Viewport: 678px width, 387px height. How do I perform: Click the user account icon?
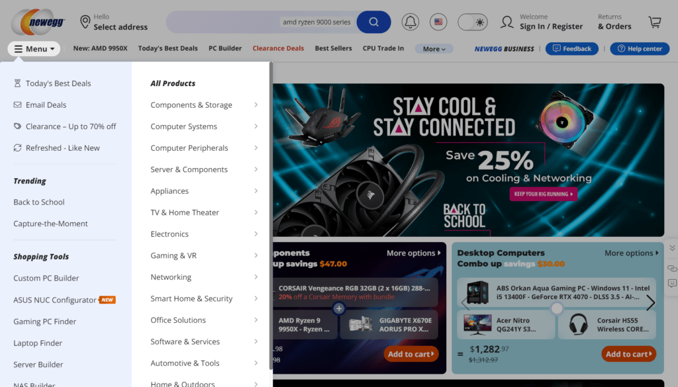(507, 22)
